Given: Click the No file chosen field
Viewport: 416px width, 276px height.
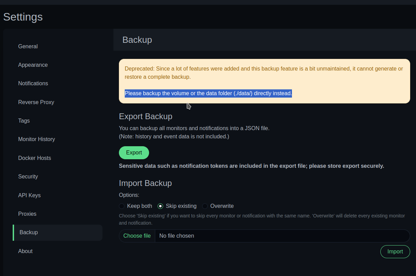Looking at the screenshot, I should [x=240, y=236].
